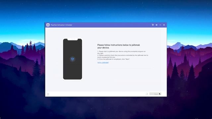Screen dimensions: 212x119
Task: Click instruction step 1 about prompted program
Action: 122,52
